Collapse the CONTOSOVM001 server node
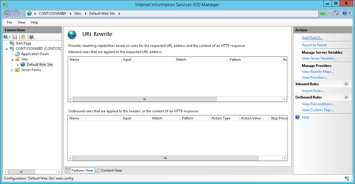Image resolution: width=355 pixels, height=184 pixels. (7, 49)
